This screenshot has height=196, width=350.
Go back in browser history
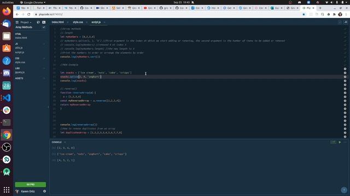coord(17,14)
